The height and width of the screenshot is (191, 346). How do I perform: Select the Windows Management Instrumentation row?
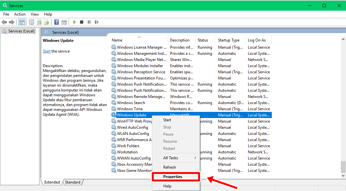191,53
